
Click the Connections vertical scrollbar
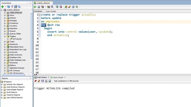click(31, 36)
